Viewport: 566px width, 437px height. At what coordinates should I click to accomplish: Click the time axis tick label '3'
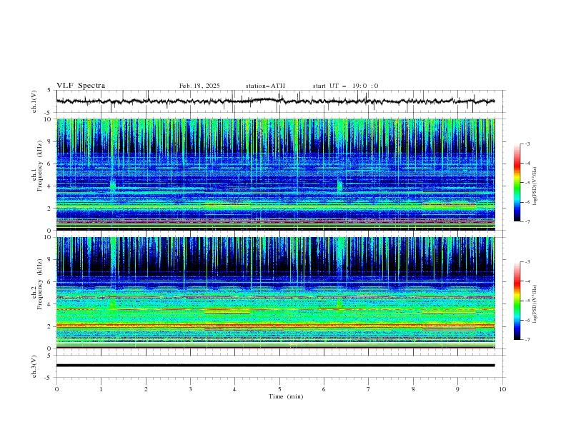tap(190, 389)
